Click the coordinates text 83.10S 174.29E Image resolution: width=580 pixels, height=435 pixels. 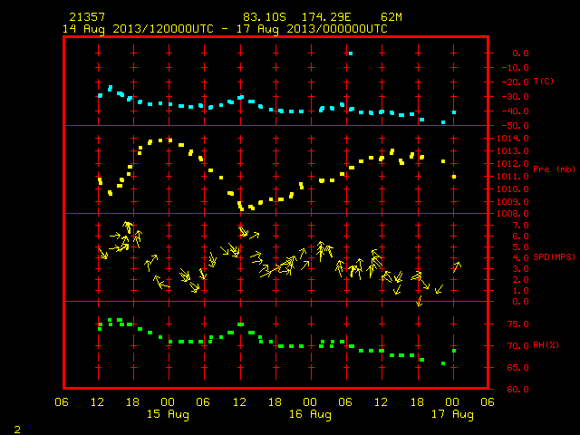point(297,17)
